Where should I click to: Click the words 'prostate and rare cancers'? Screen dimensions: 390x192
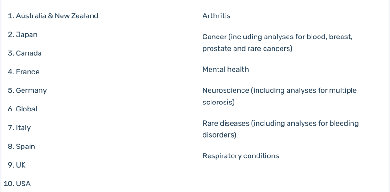[247, 49]
